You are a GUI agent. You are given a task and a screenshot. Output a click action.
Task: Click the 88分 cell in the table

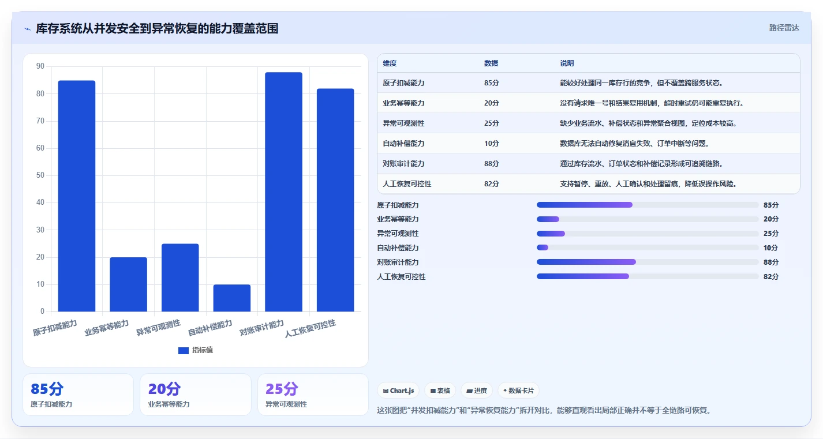(492, 164)
